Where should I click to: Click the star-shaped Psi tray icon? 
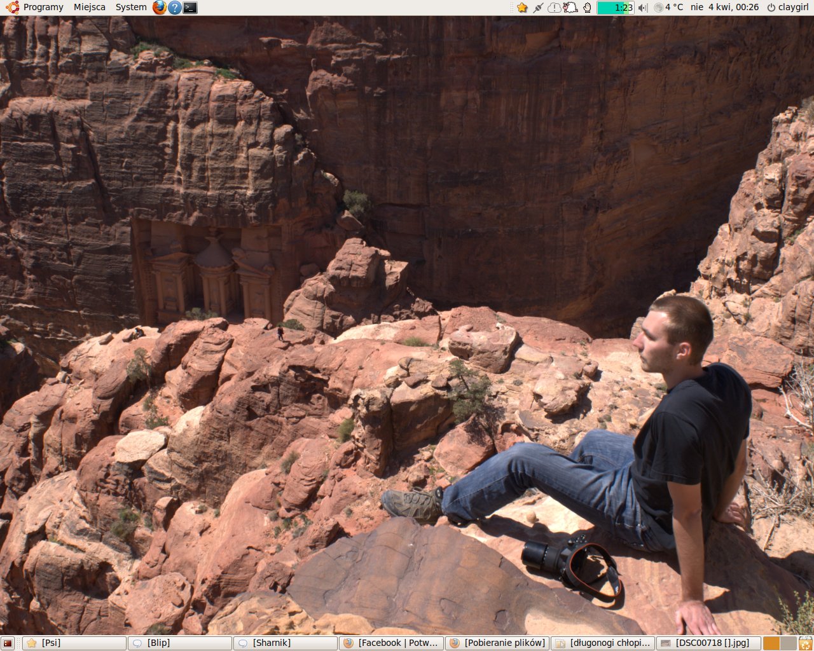click(x=522, y=8)
